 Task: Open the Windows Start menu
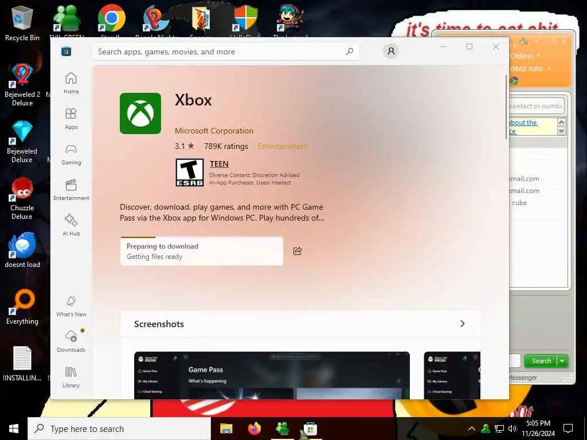[14, 429]
